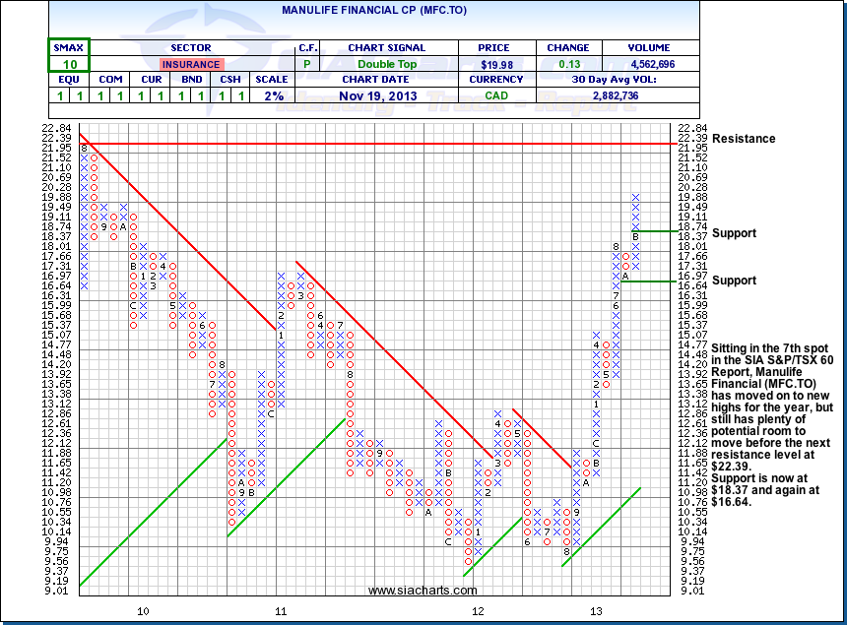Click the year 12 label on x-axis
The image size is (847, 625).
tap(478, 611)
